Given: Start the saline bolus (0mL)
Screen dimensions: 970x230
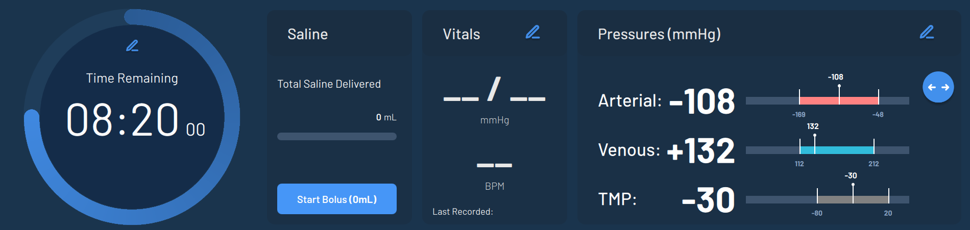Looking at the screenshot, I should [x=336, y=199].
